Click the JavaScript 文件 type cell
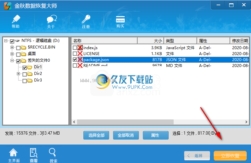This screenshot has height=163, width=251. coord(180,48)
